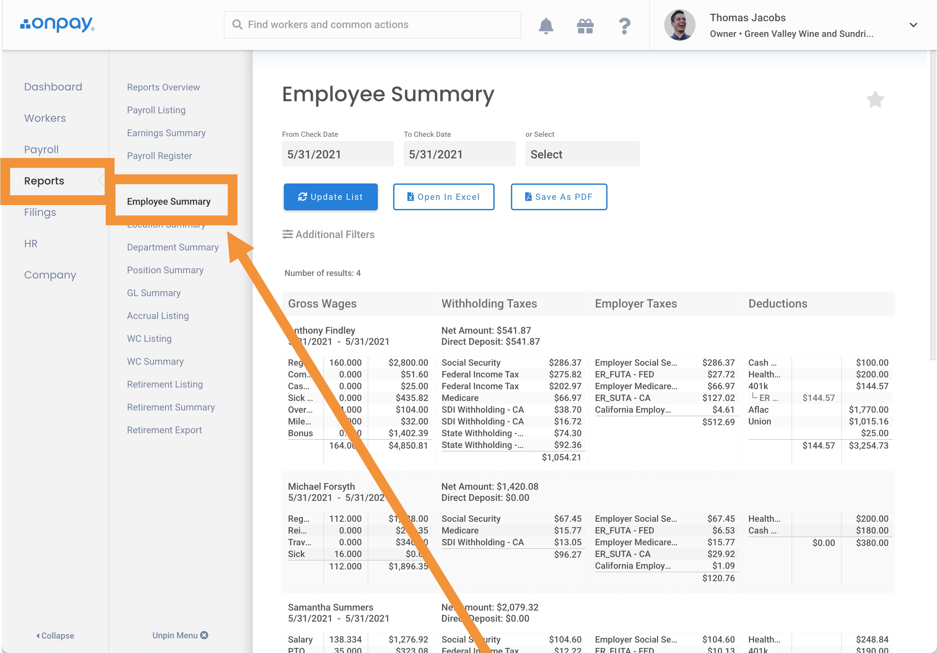Click the $4,850.81 gross wages total

(408, 446)
